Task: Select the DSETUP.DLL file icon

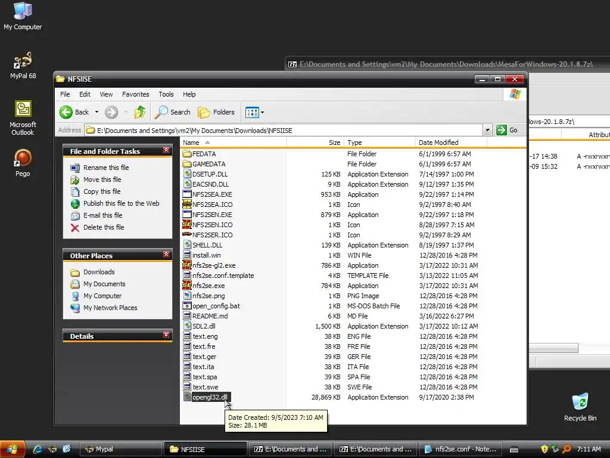Action: point(187,174)
